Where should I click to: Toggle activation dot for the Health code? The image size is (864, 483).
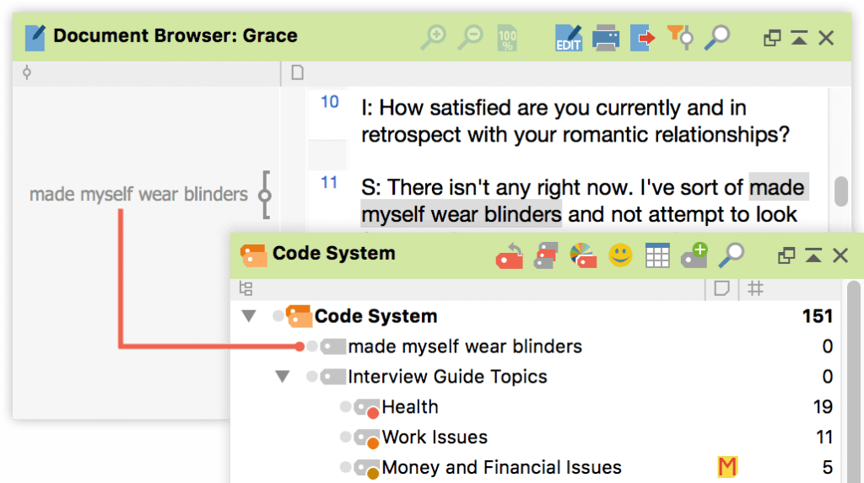click(x=345, y=407)
